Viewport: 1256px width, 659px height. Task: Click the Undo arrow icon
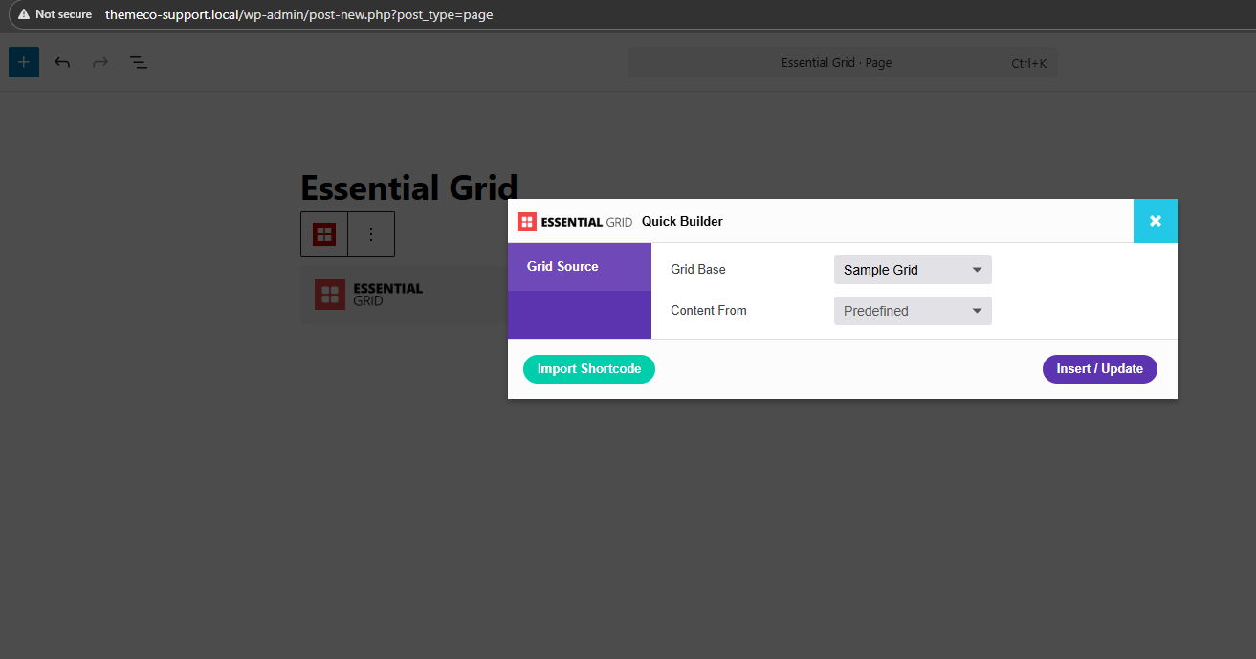click(62, 63)
